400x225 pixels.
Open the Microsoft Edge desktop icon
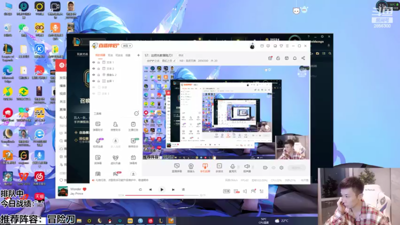(x=7, y=73)
